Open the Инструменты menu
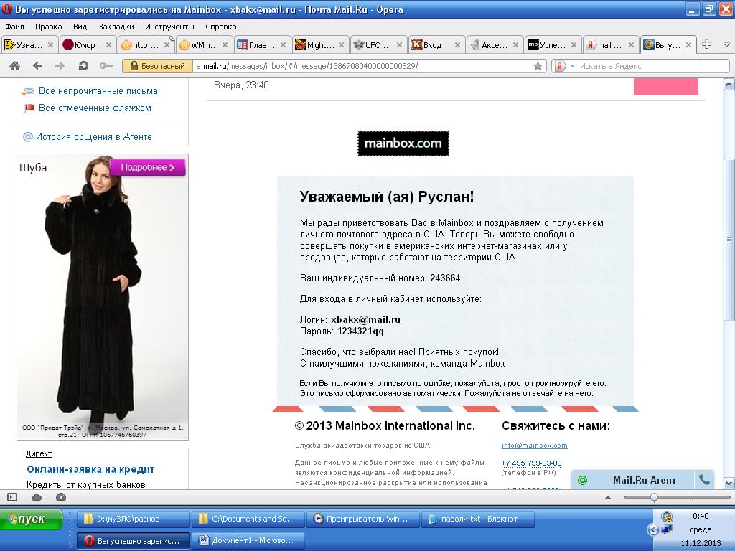Image resolution: width=735 pixels, height=551 pixels. [x=169, y=27]
